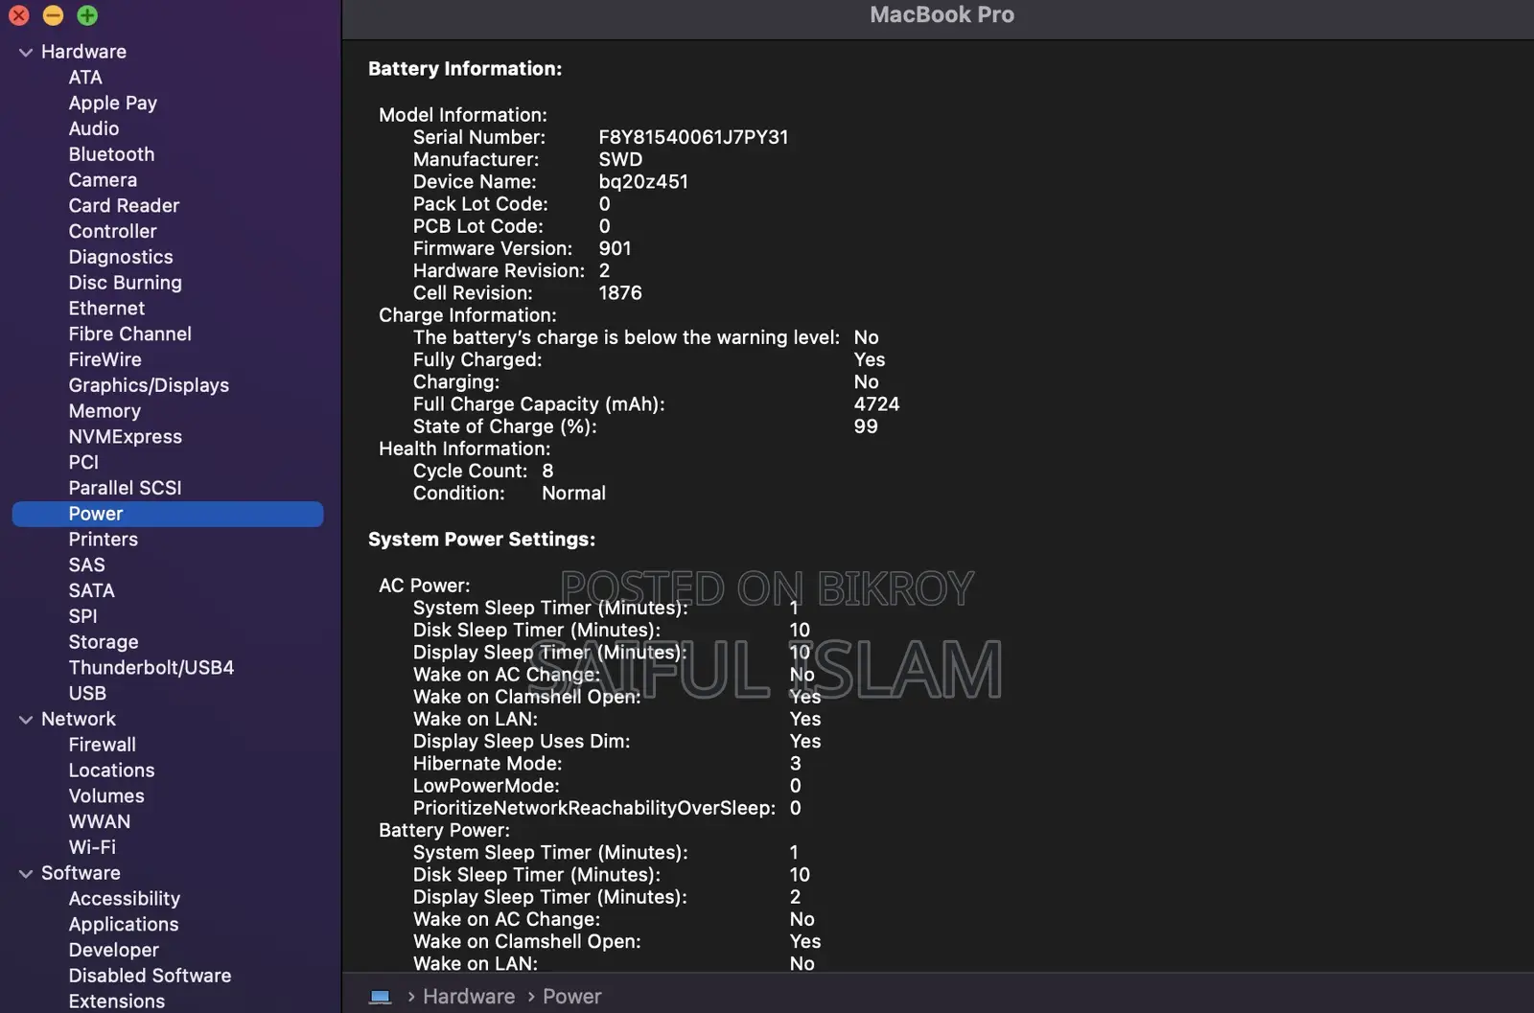Minimize the window with yellow button

(x=54, y=15)
